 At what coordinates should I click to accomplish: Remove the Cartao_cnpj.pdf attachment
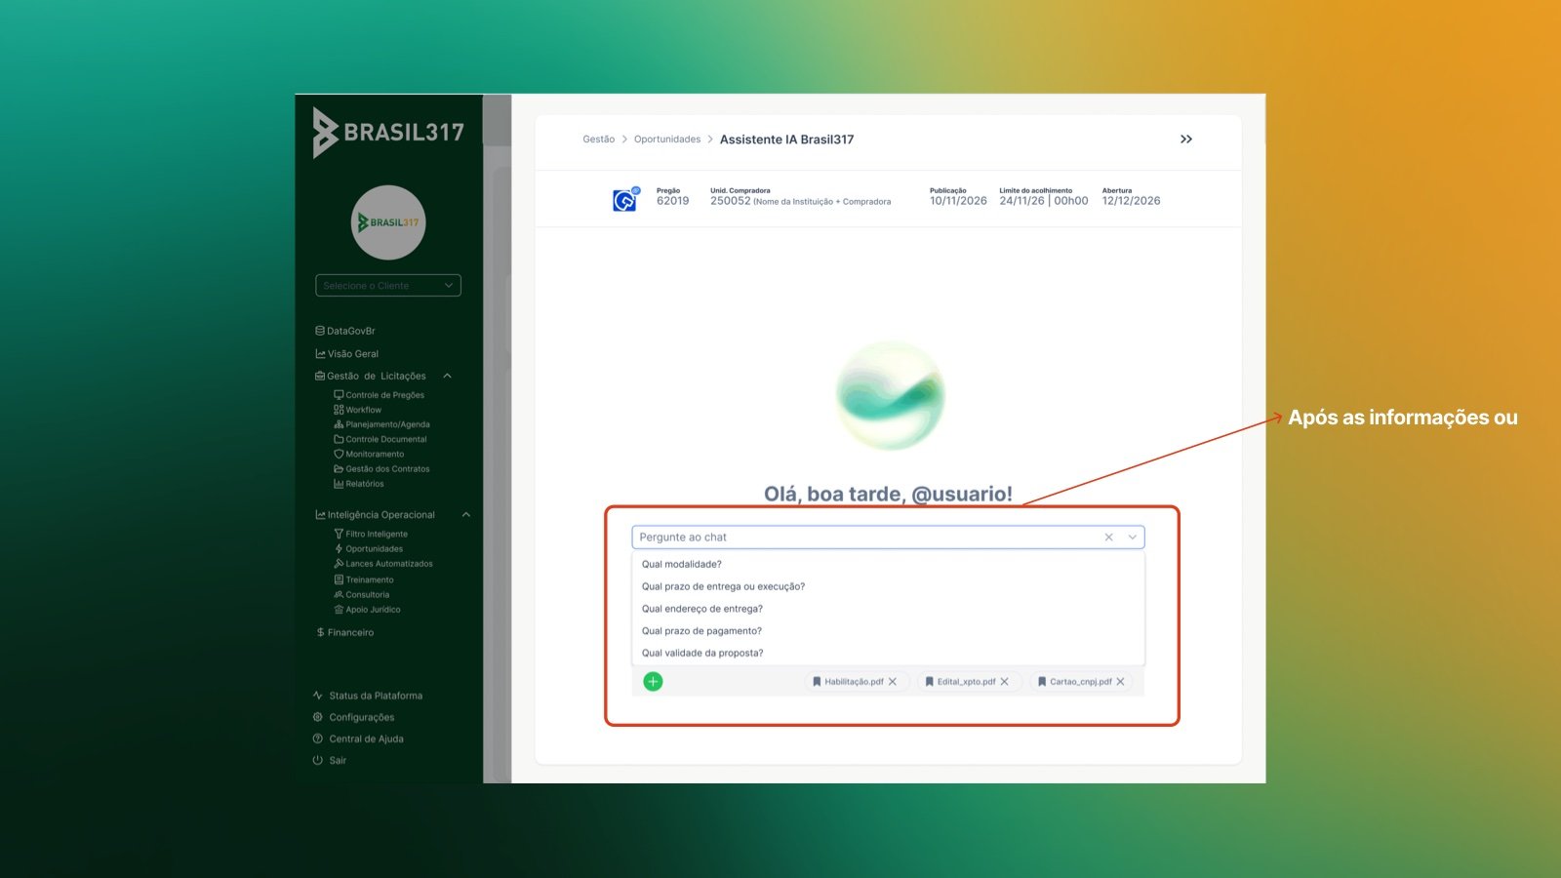tap(1121, 682)
